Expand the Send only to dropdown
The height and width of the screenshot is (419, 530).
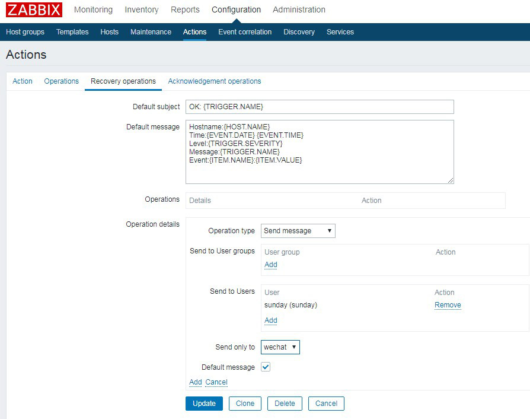(x=280, y=347)
